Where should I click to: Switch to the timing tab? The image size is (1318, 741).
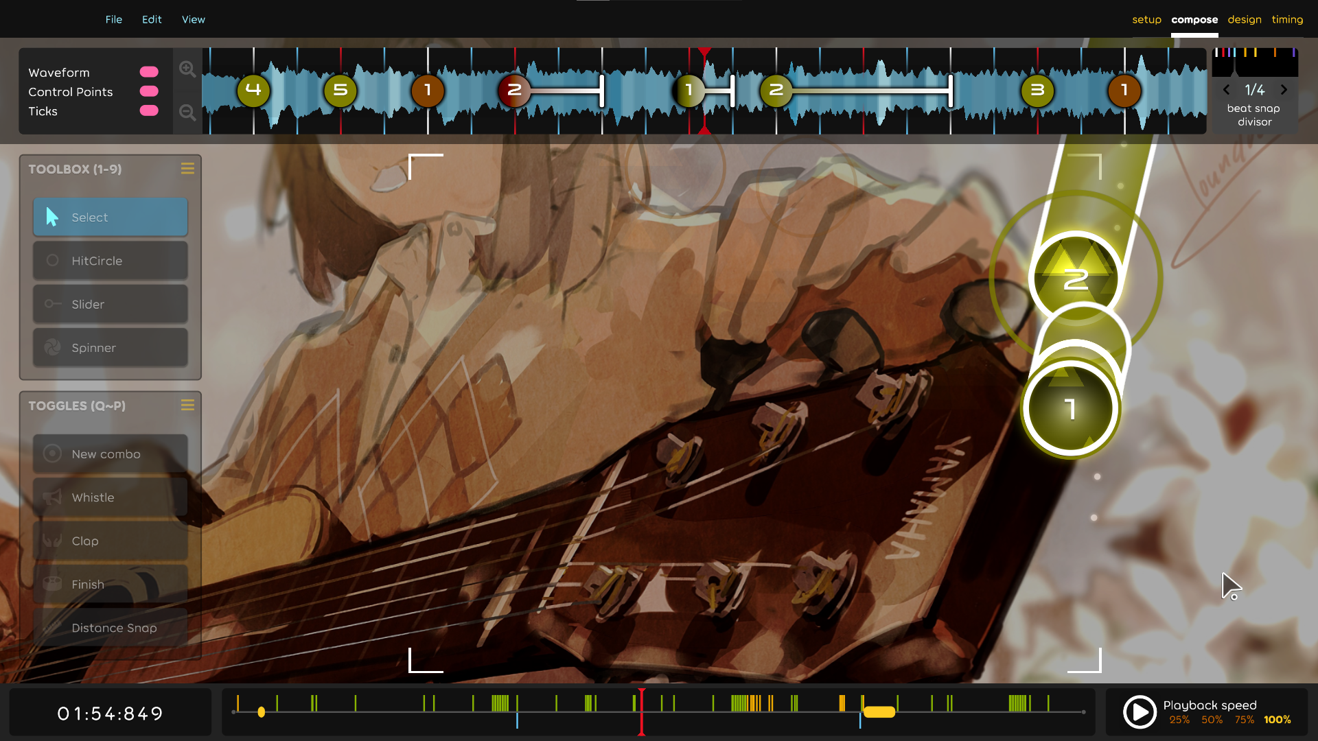click(x=1287, y=19)
